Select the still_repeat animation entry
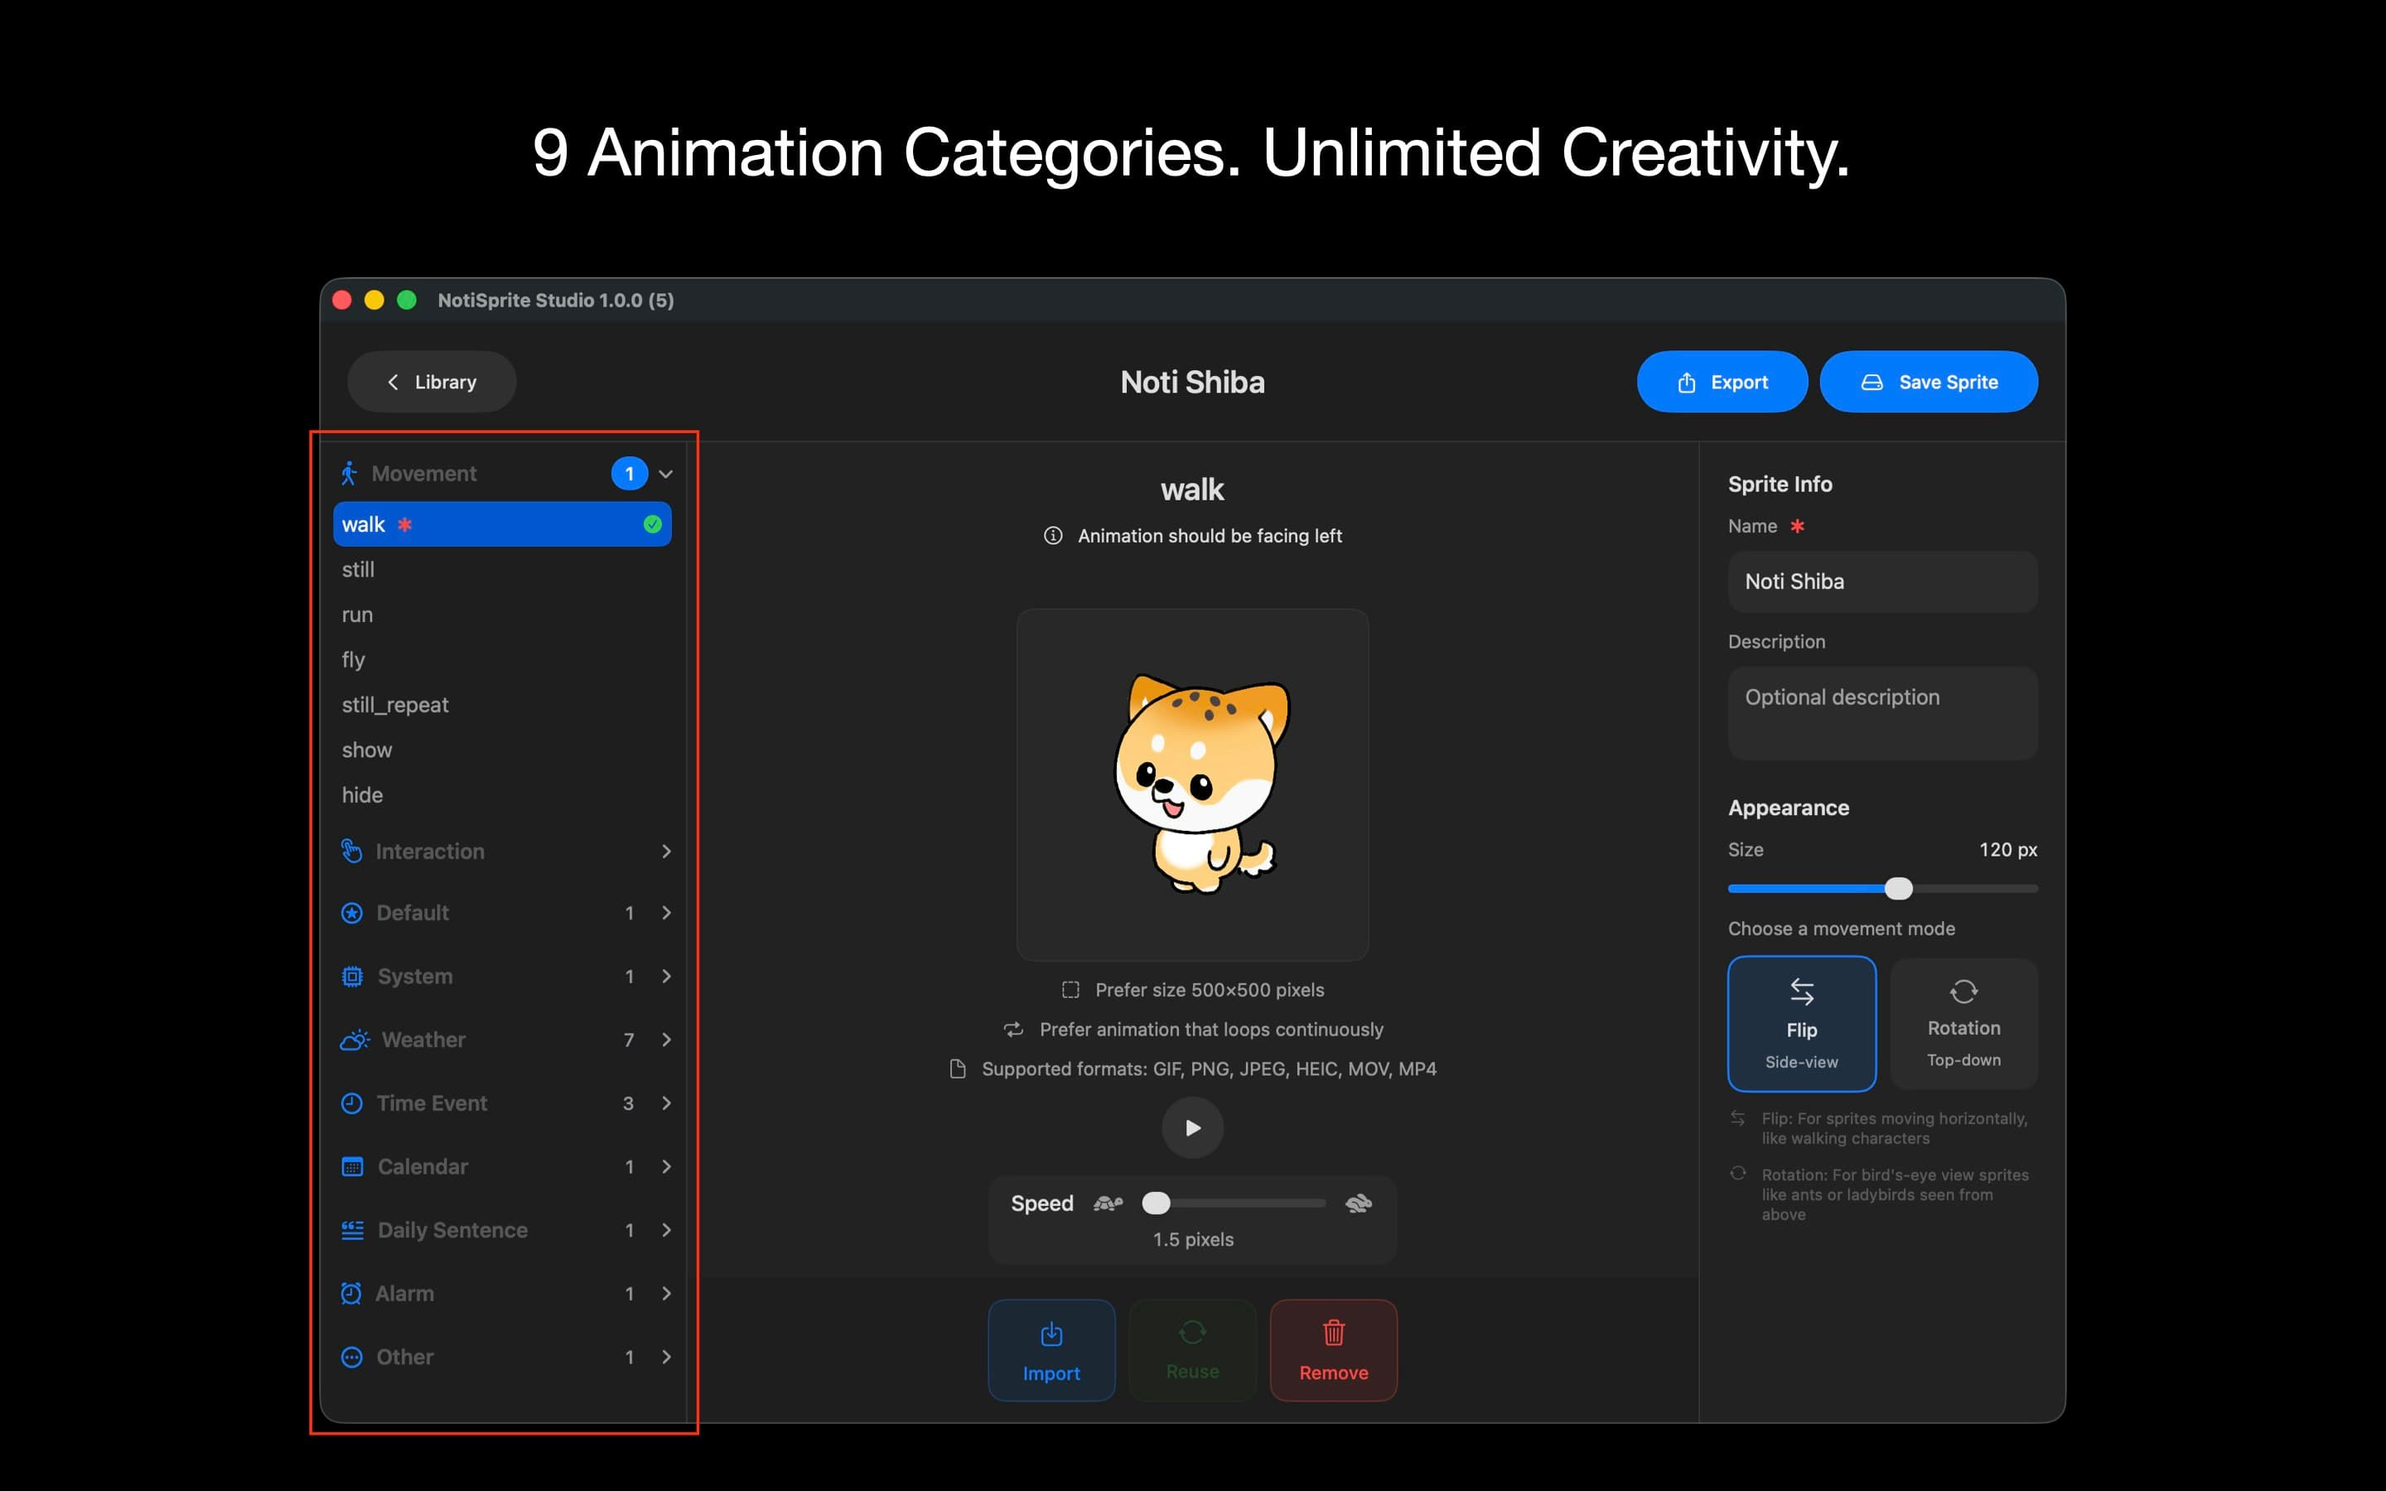The image size is (2386, 1491). pyautogui.click(x=394, y=704)
